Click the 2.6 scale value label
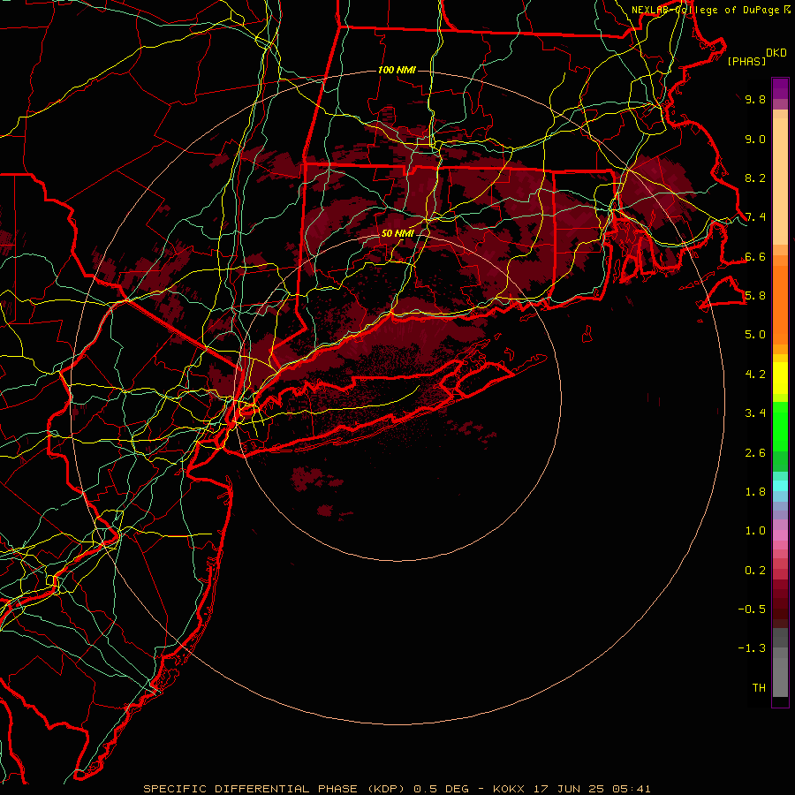This screenshot has width=795, height=795. 755,453
